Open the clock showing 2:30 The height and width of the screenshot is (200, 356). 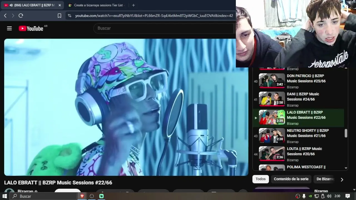tap(337, 196)
